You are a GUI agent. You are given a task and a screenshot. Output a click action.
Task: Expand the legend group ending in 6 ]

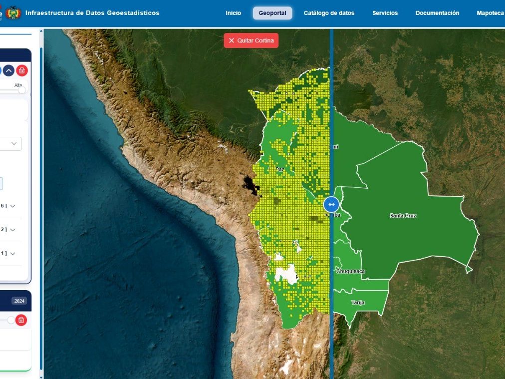pos(12,206)
